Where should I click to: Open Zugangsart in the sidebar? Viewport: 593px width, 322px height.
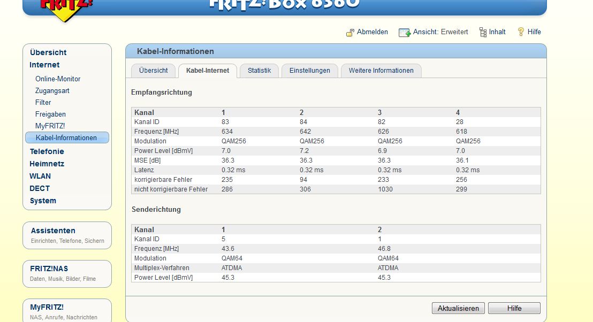click(52, 91)
